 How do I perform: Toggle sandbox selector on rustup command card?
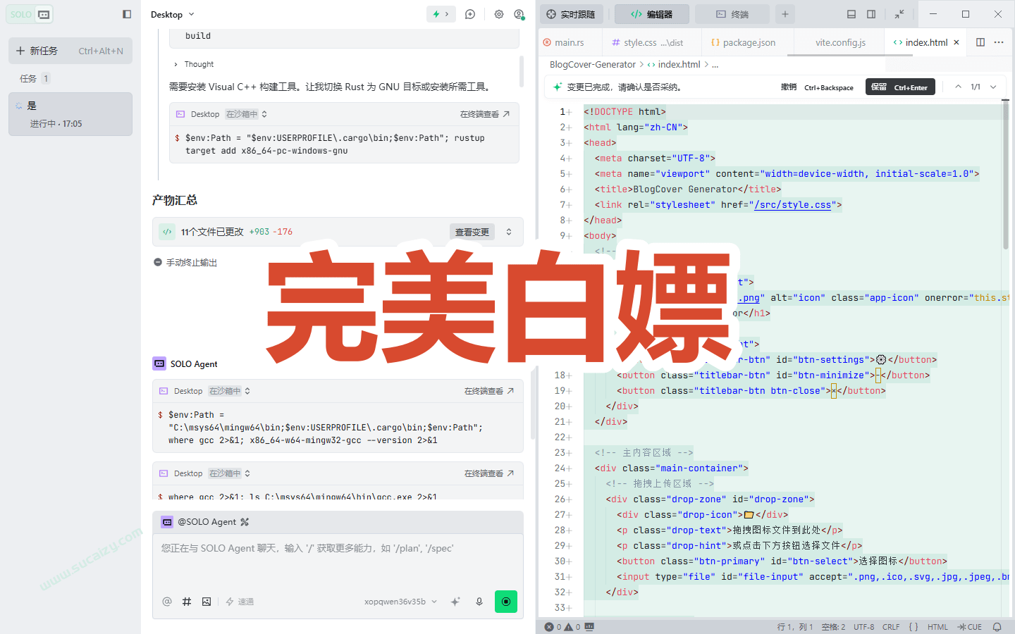246,114
